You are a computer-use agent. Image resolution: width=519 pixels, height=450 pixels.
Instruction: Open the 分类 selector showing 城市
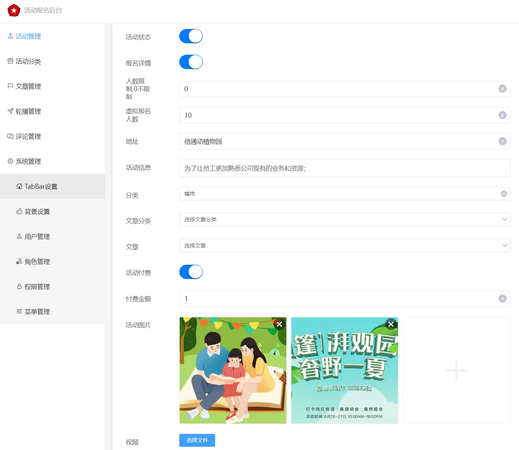point(336,194)
